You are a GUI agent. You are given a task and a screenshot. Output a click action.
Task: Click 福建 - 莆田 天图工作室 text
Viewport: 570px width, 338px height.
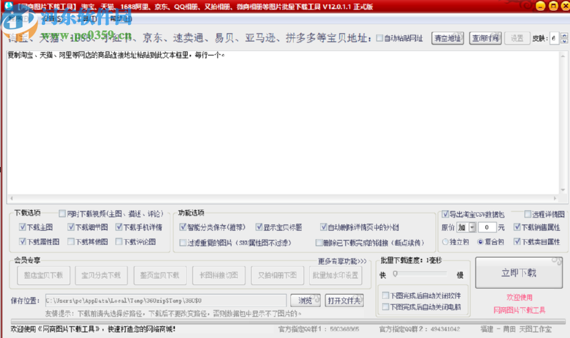(516, 329)
